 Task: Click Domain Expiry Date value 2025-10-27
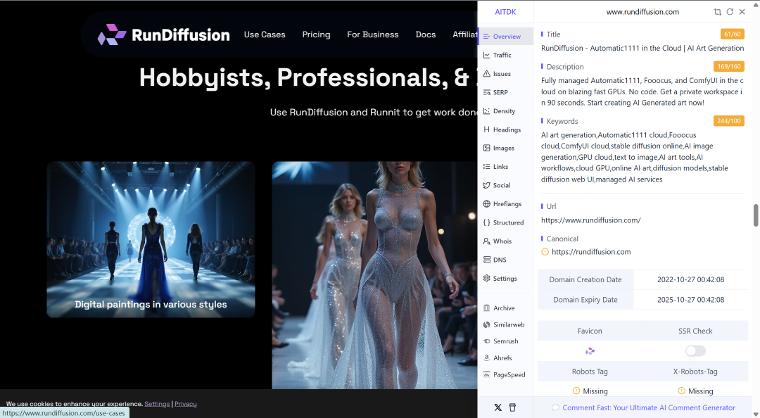pyautogui.click(x=691, y=300)
